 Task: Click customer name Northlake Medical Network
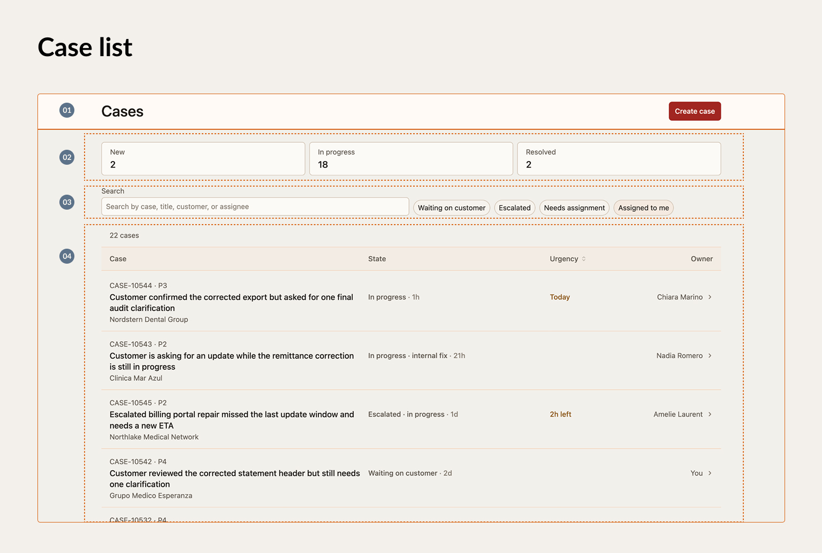pyautogui.click(x=154, y=437)
